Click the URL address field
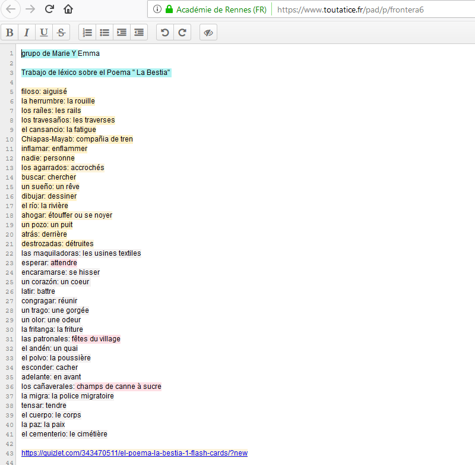 tap(368, 10)
